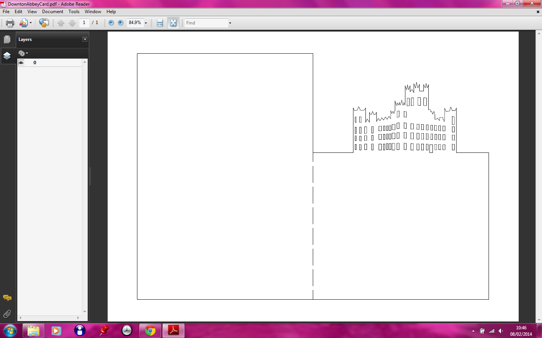Click layers panel horizontal scroll left arrow
Screen dimensions: 542x338
(20, 318)
